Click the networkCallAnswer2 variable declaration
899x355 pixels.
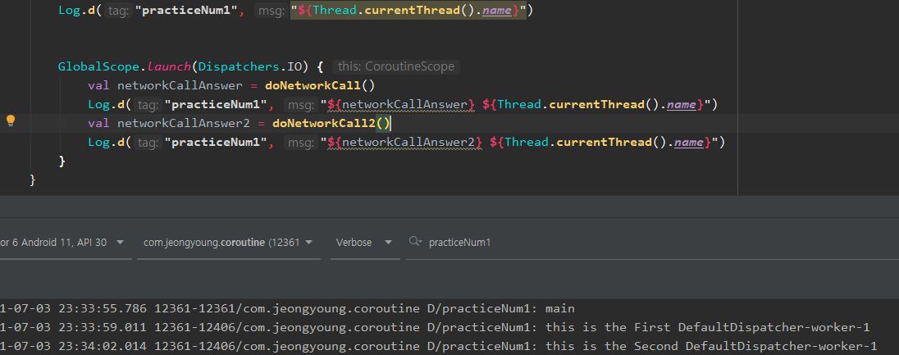184,123
